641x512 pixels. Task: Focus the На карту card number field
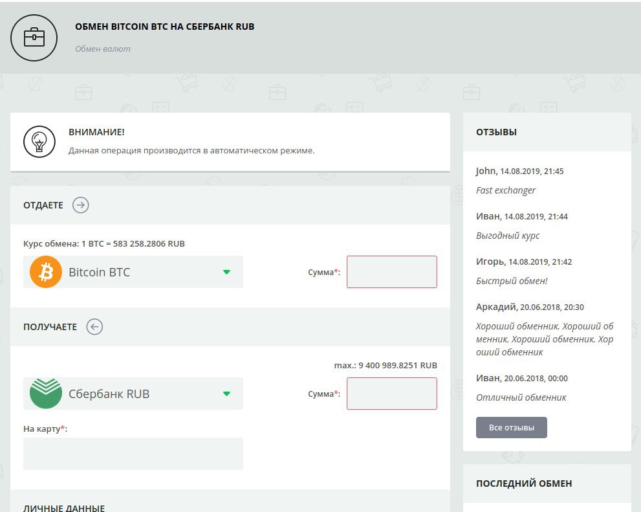[133, 454]
